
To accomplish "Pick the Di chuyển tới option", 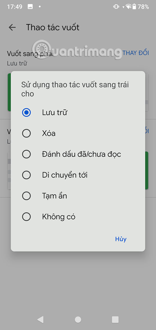I will (26, 175).
